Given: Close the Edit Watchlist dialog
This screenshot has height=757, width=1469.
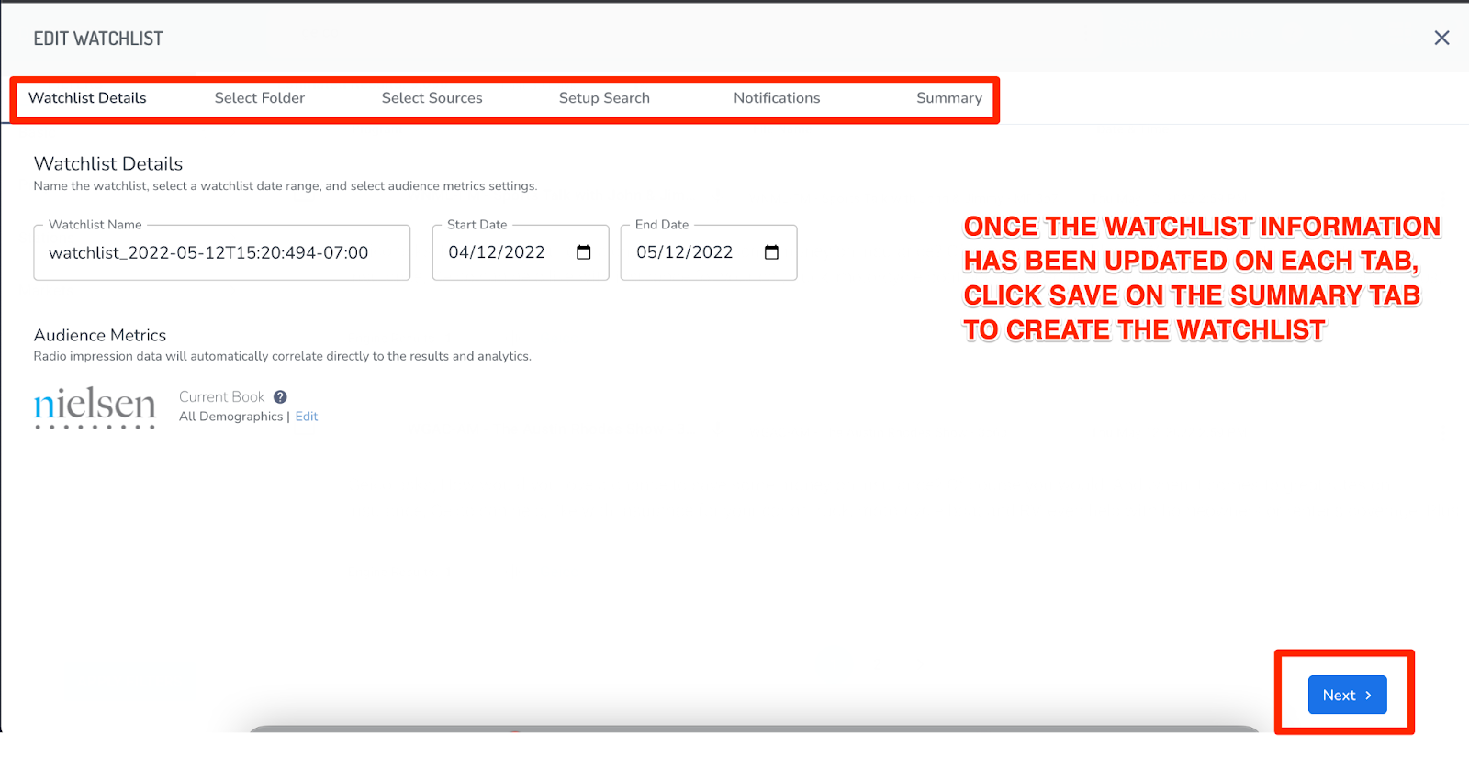Looking at the screenshot, I should 1441,38.
